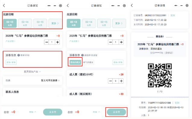Screen dimensions: 192x119
Task: Click the 支付时间 2025-02-13 17:33:23 text
Action: click(150, 24)
